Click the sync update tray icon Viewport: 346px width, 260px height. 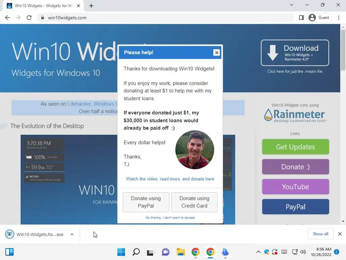coord(275,252)
